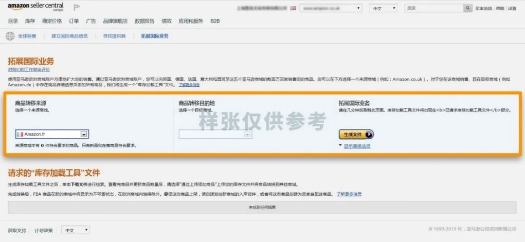The image size is (525, 242).
Task: Expand 显示高级选项 advanced options
Action: click(357, 146)
